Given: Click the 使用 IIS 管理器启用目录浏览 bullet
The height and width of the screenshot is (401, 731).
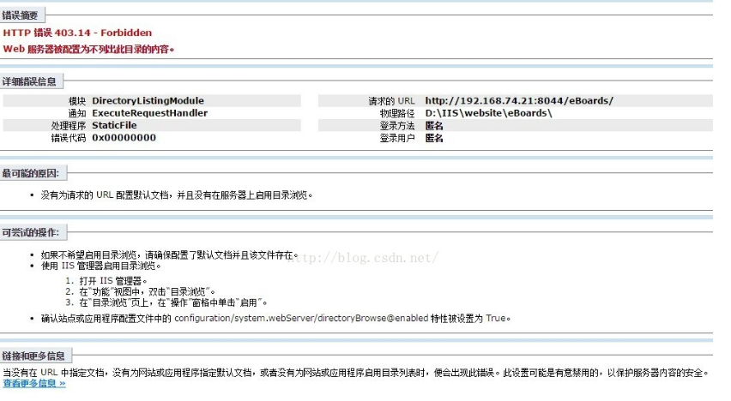Looking at the screenshot, I should pyautogui.click(x=100, y=266).
